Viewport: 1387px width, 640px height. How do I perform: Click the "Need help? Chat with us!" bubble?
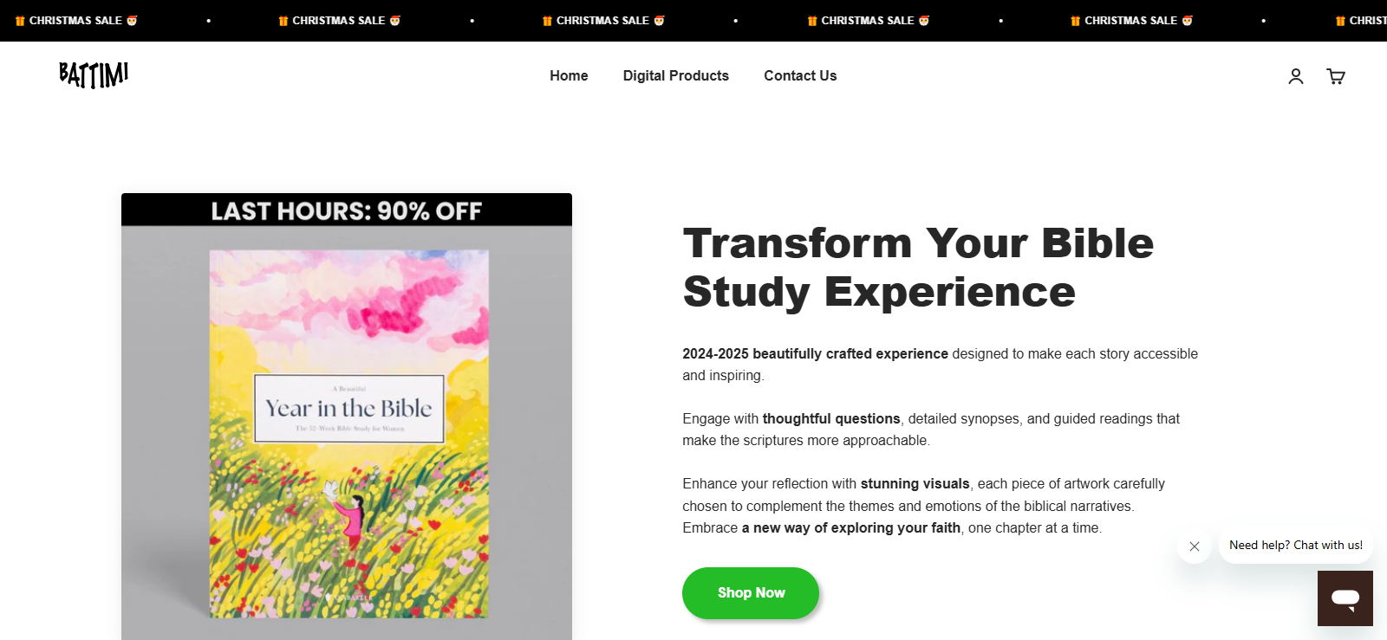(x=1295, y=546)
